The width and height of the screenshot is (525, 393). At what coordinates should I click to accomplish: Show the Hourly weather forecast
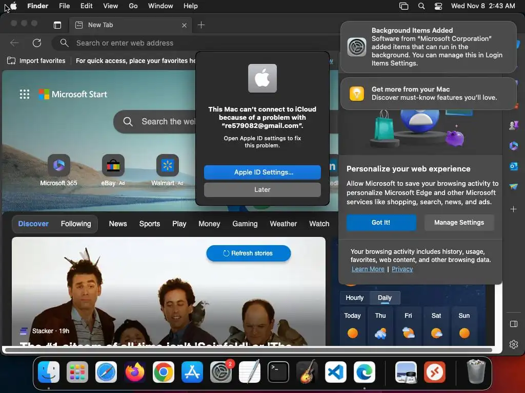355,298
